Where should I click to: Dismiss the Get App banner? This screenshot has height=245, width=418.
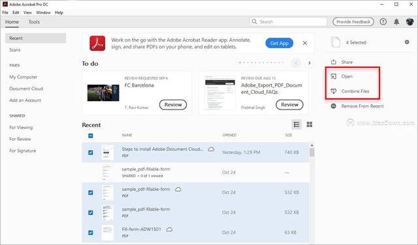point(305,43)
